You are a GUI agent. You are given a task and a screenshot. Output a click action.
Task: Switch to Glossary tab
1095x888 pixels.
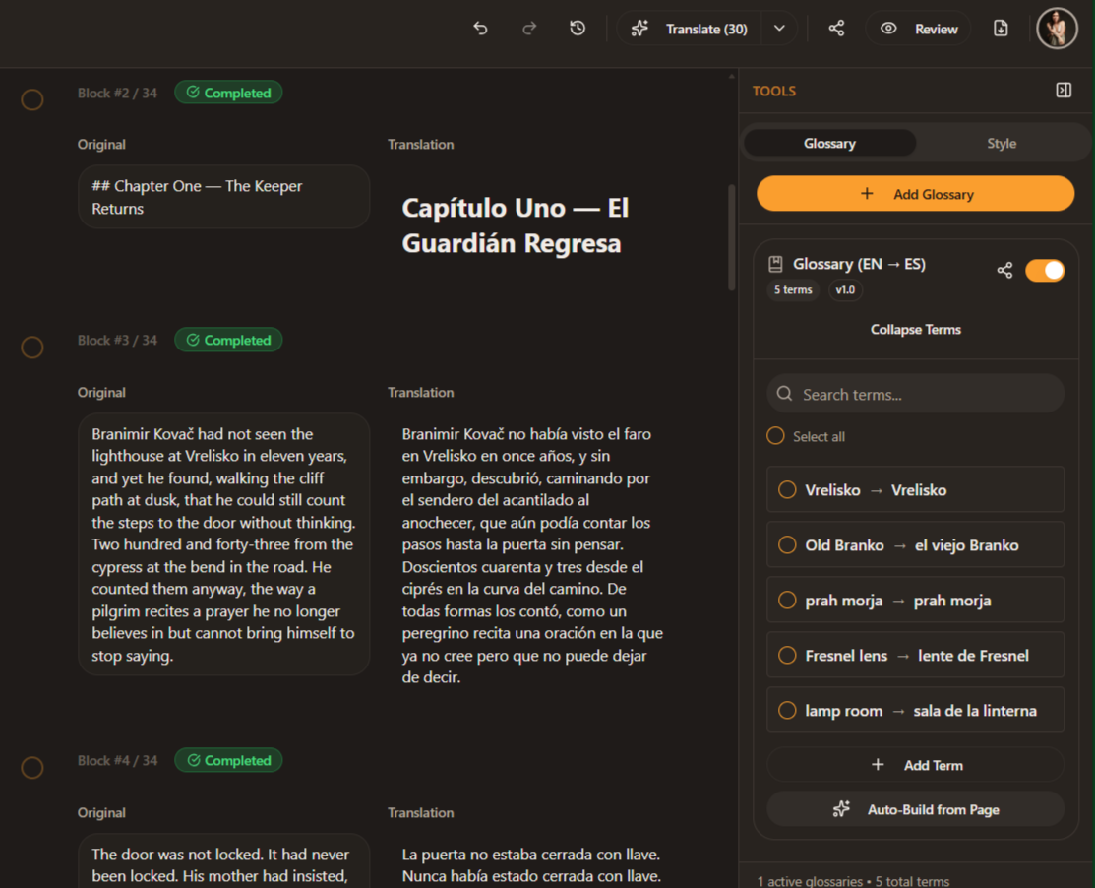pyautogui.click(x=829, y=143)
